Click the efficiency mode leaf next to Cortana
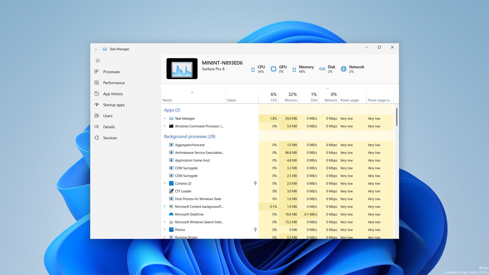This screenshot has height=275, width=489. [255, 183]
